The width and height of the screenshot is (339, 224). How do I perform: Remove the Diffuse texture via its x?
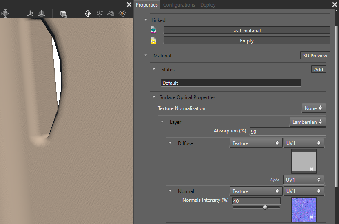pyautogui.click(x=312, y=169)
